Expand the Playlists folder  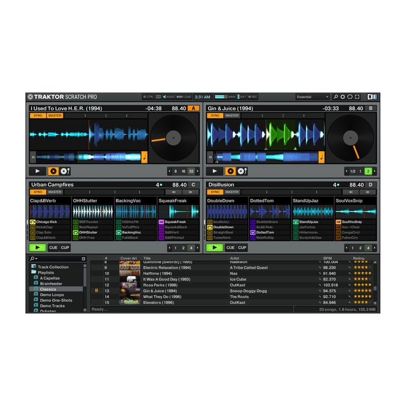tap(43, 272)
